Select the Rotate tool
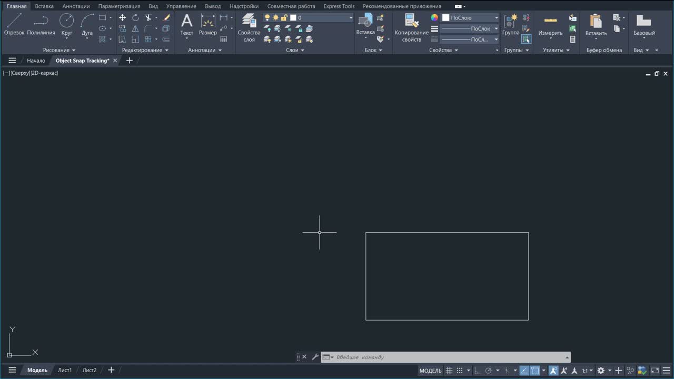This screenshot has height=379, width=674. (135, 18)
